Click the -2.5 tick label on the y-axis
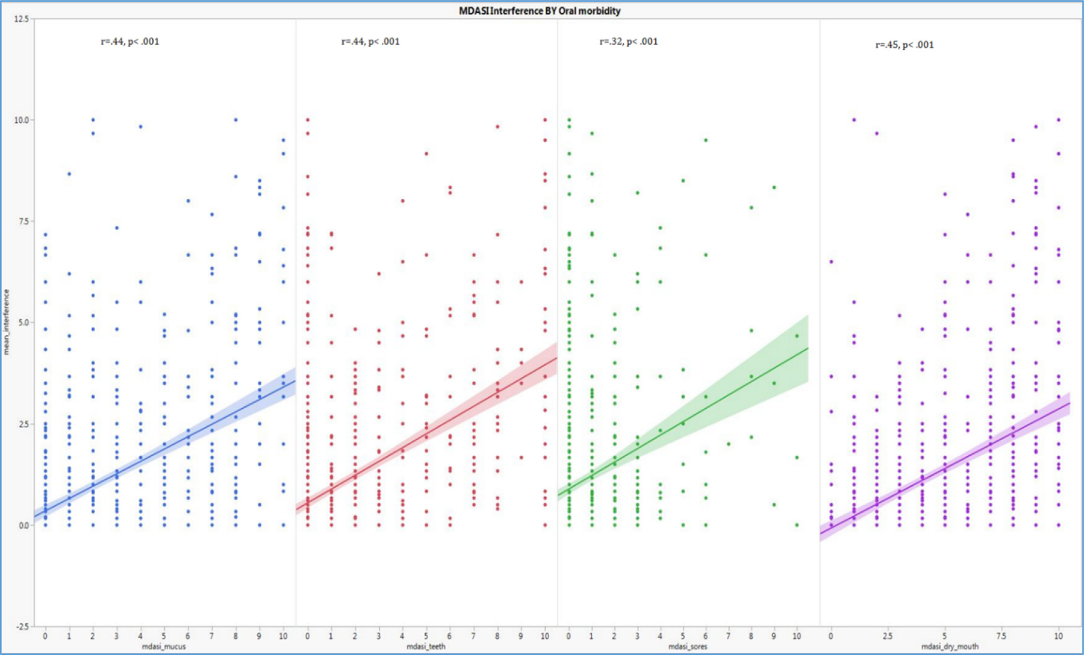 tap(21, 627)
